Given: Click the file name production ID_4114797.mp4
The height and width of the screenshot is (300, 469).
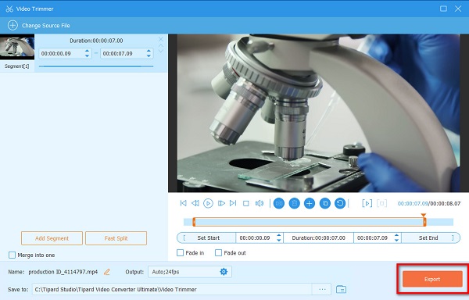Looking at the screenshot, I should click(63, 272).
